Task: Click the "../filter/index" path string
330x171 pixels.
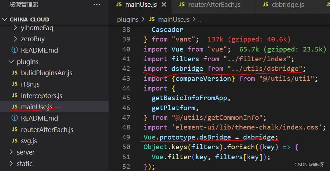Action: [x=257, y=59]
